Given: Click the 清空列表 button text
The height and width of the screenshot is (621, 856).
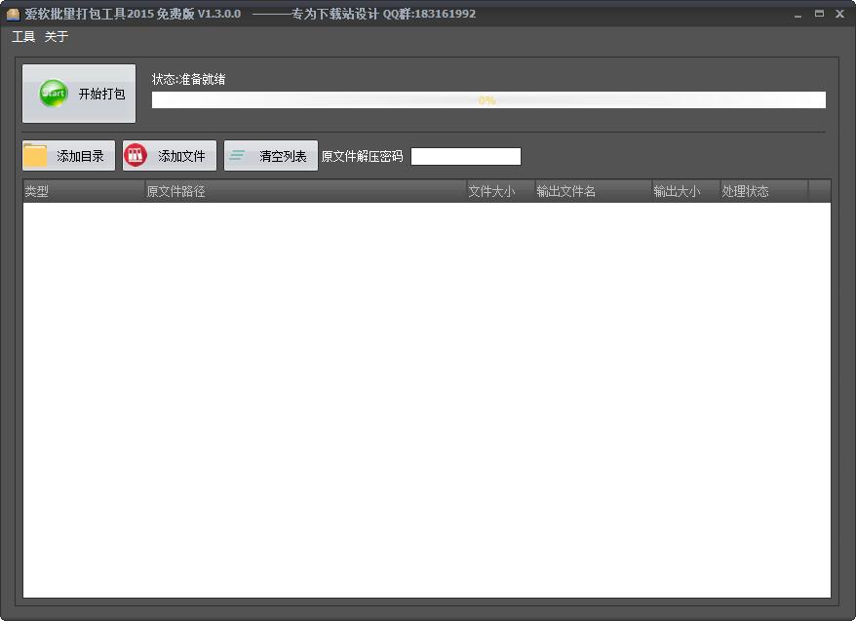Looking at the screenshot, I should point(283,156).
